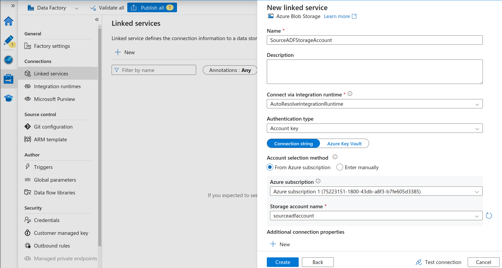Viewport: 502px width, 268px height.
Task: Open the Storage account name dropdown
Action: pos(376,216)
